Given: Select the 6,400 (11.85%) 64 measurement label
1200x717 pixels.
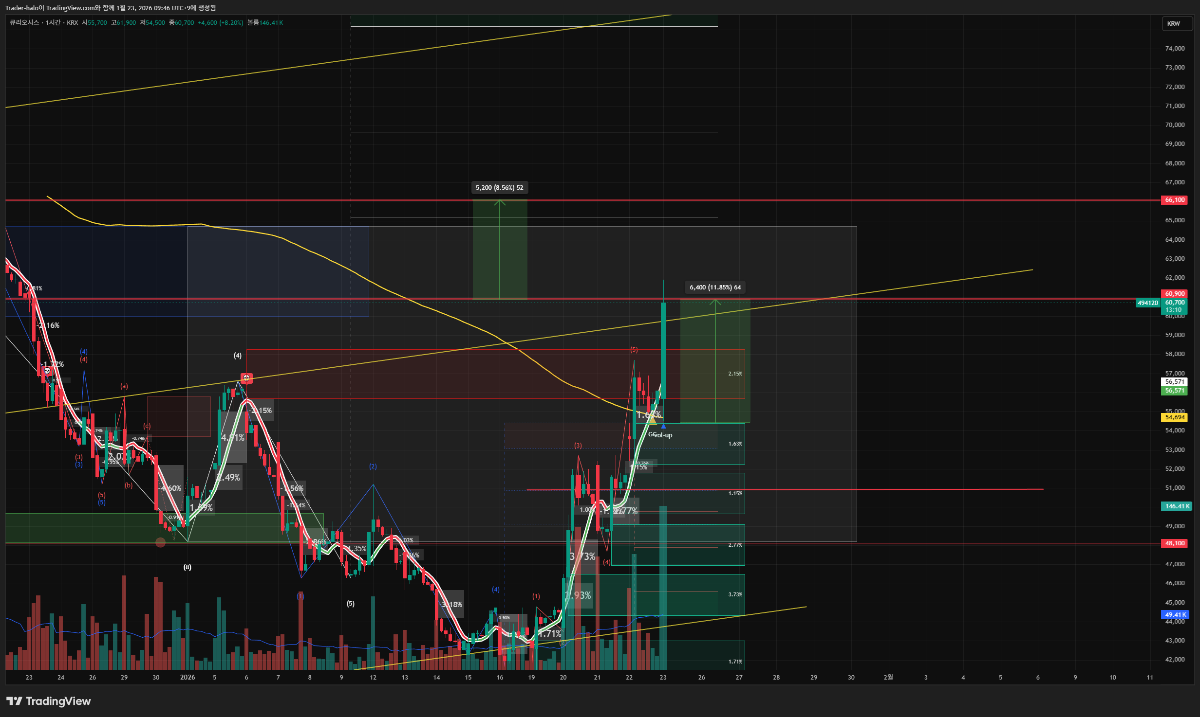Looking at the screenshot, I should 715,287.
